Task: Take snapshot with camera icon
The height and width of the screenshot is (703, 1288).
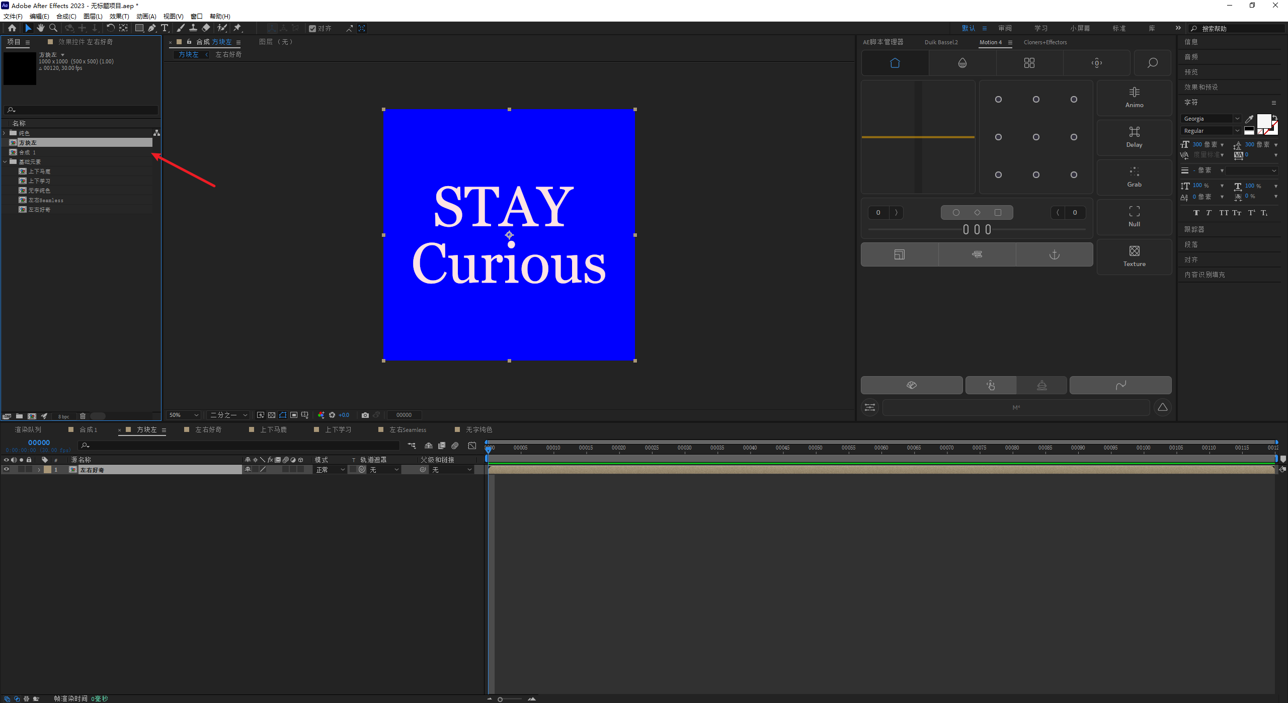Action: point(365,415)
